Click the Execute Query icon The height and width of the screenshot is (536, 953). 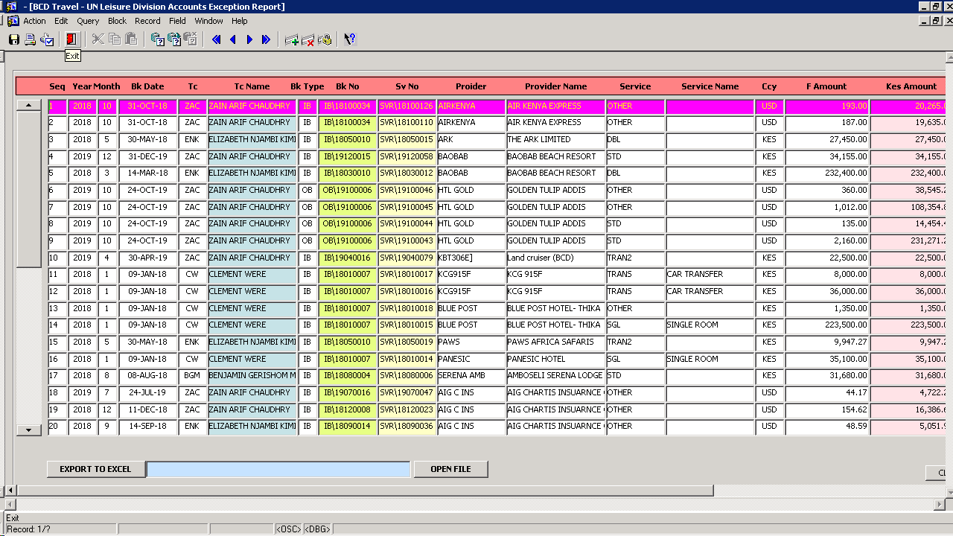click(173, 39)
